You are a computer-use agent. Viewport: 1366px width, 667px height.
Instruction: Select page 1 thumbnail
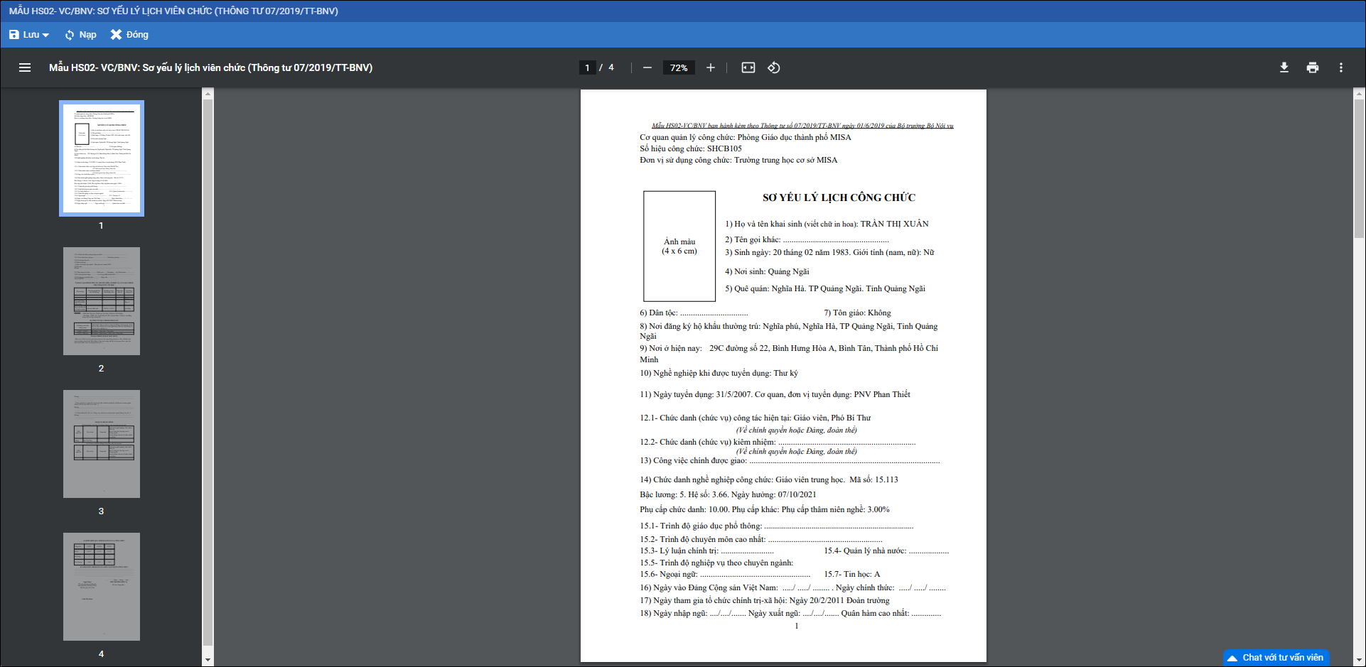click(102, 158)
